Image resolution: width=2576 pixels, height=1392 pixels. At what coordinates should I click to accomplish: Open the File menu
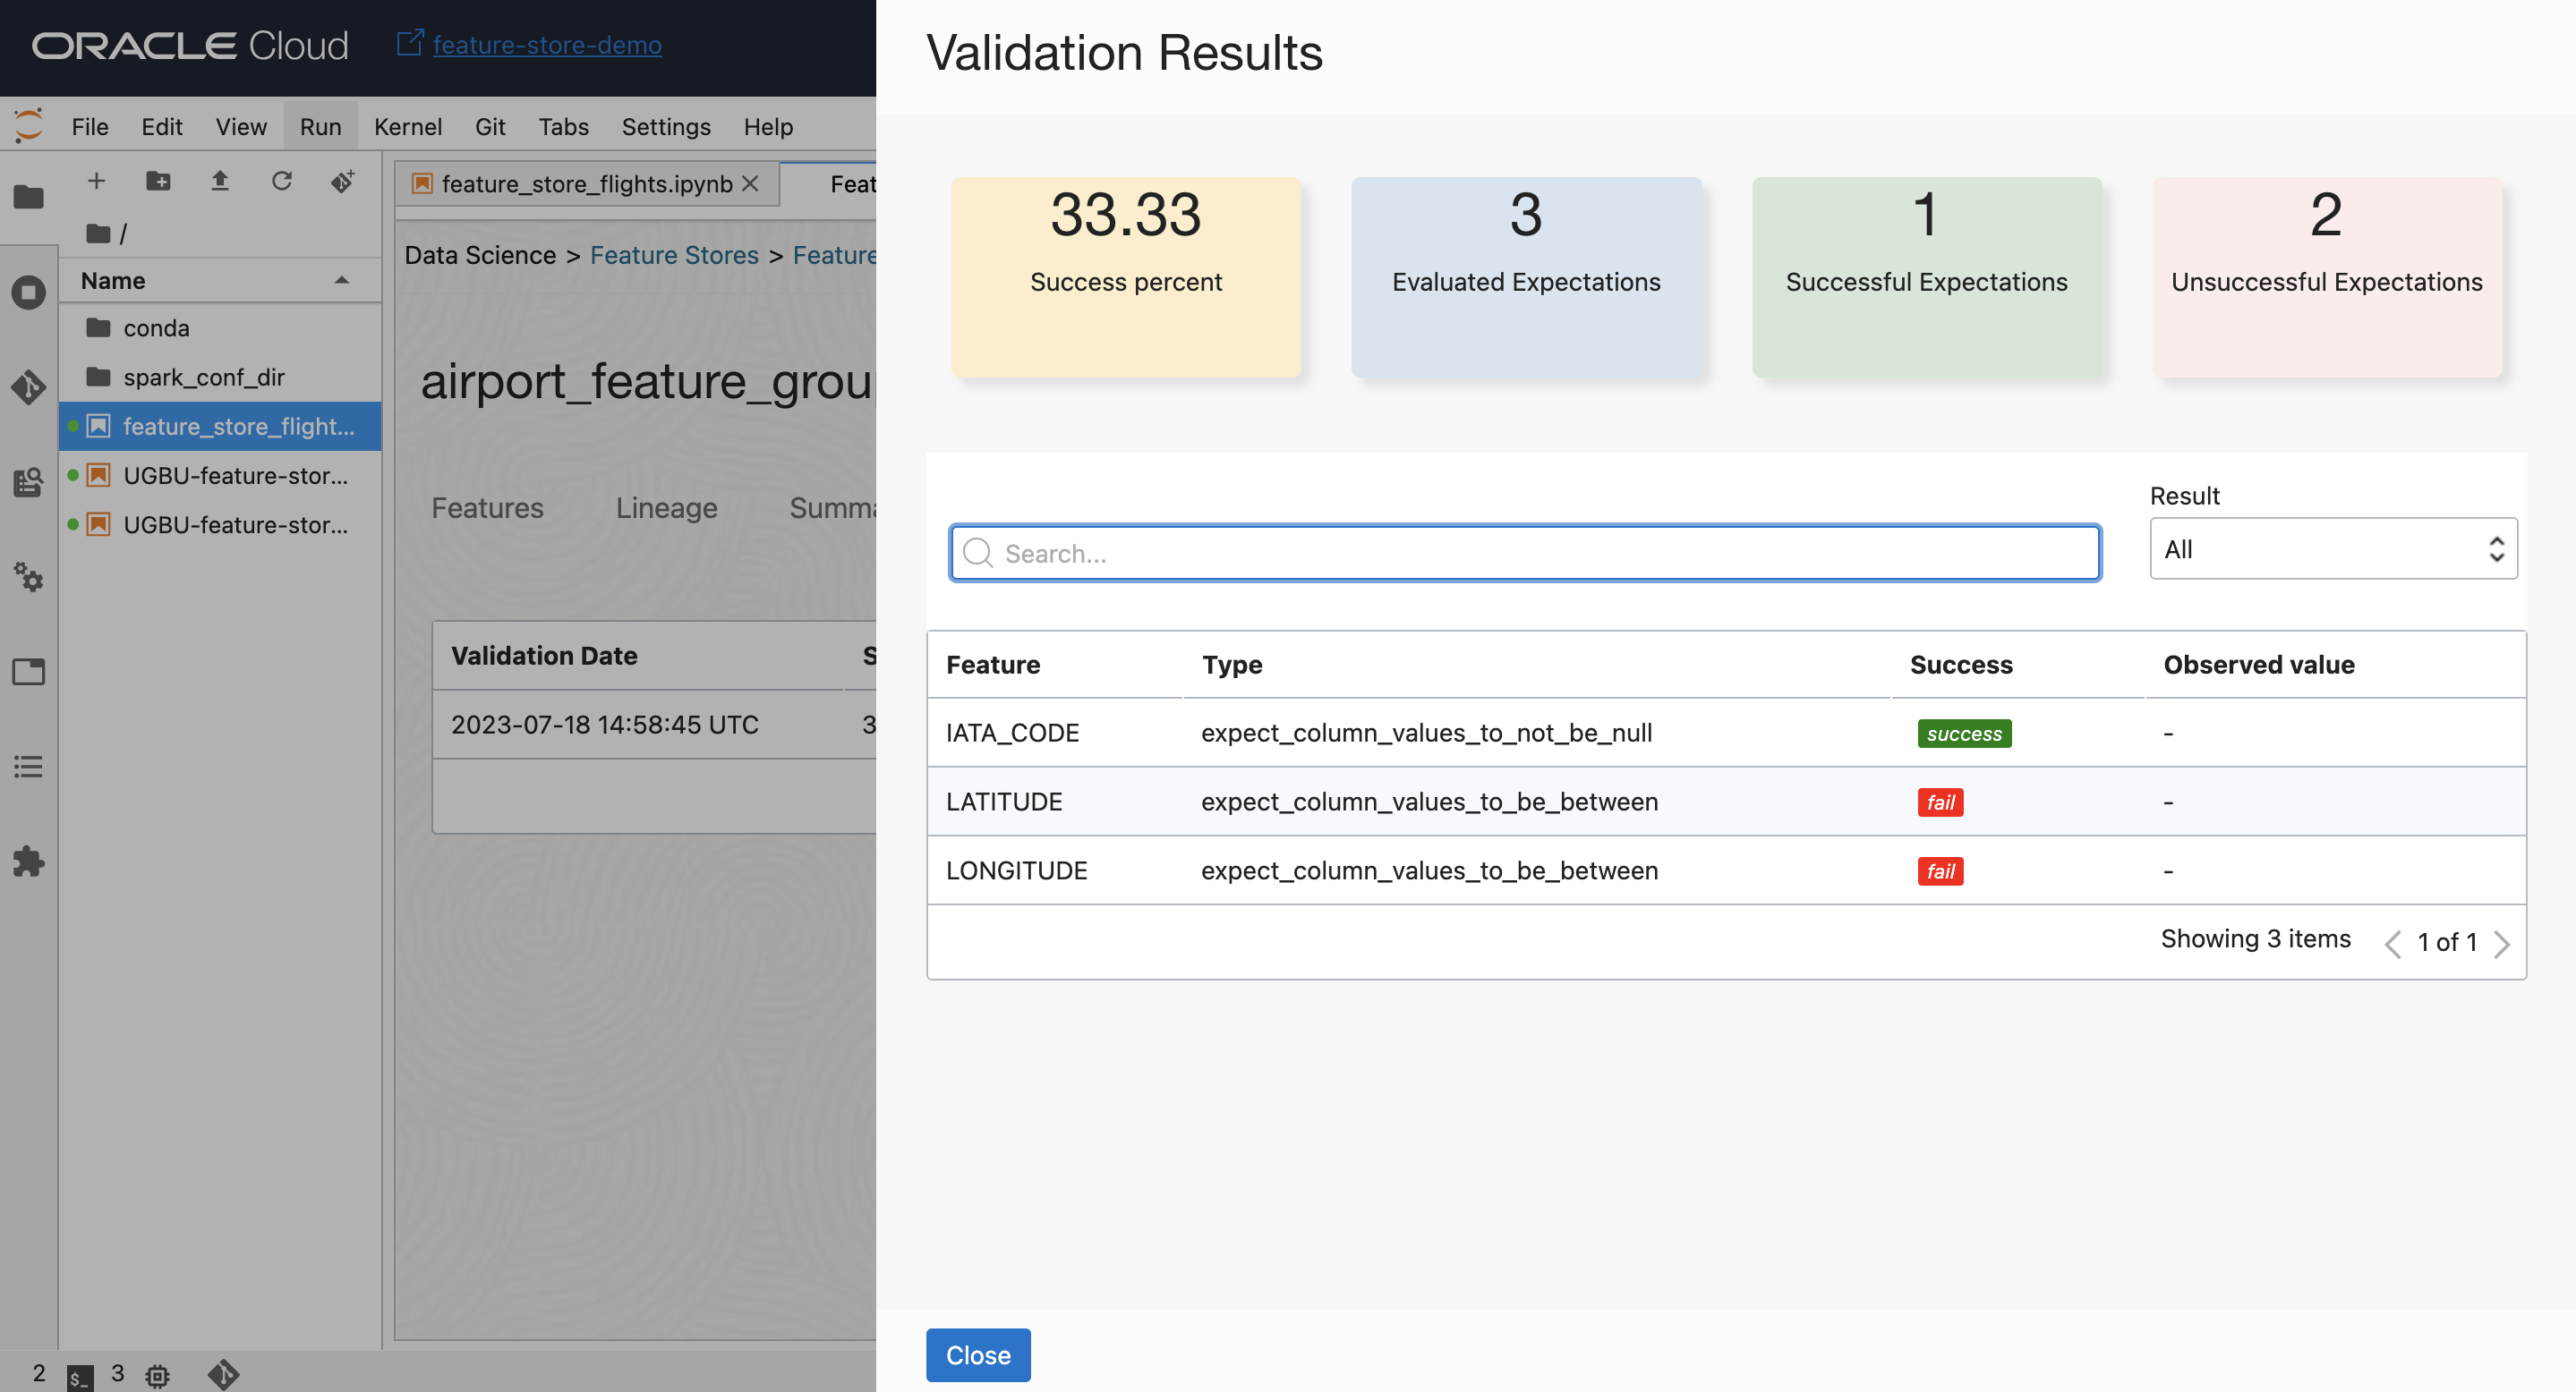coord(90,127)
